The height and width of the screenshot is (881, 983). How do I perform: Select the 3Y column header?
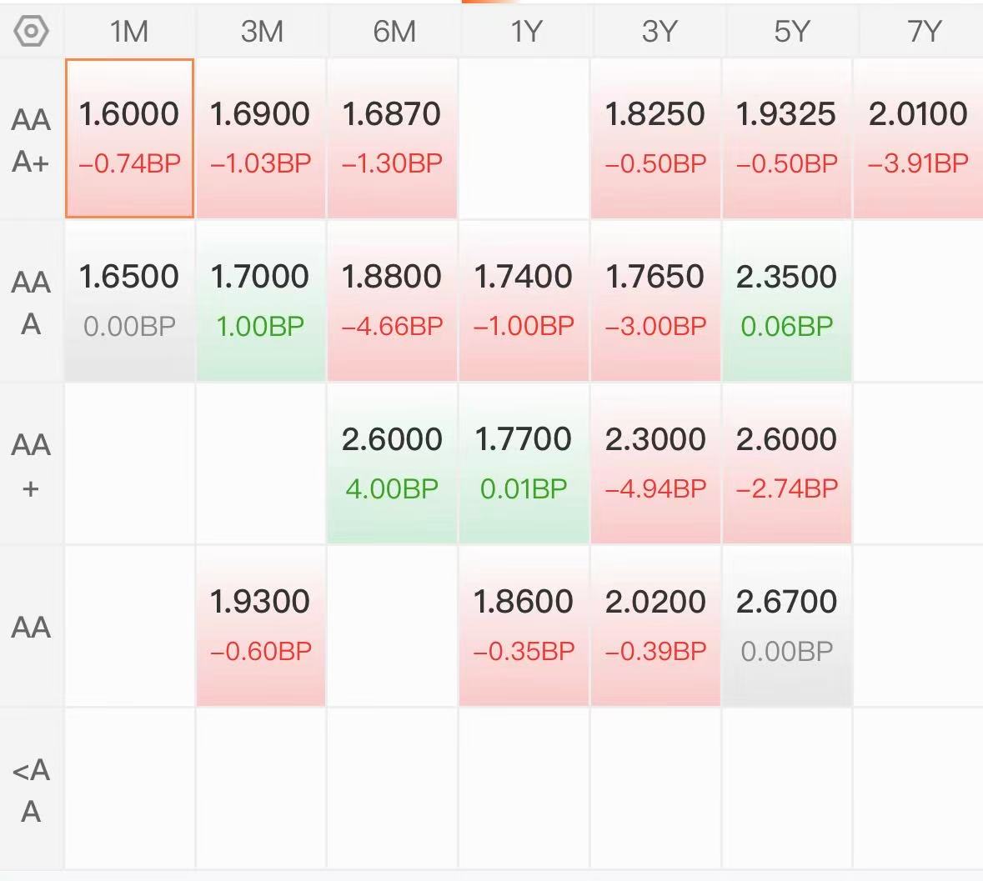(x=659, y=32)
